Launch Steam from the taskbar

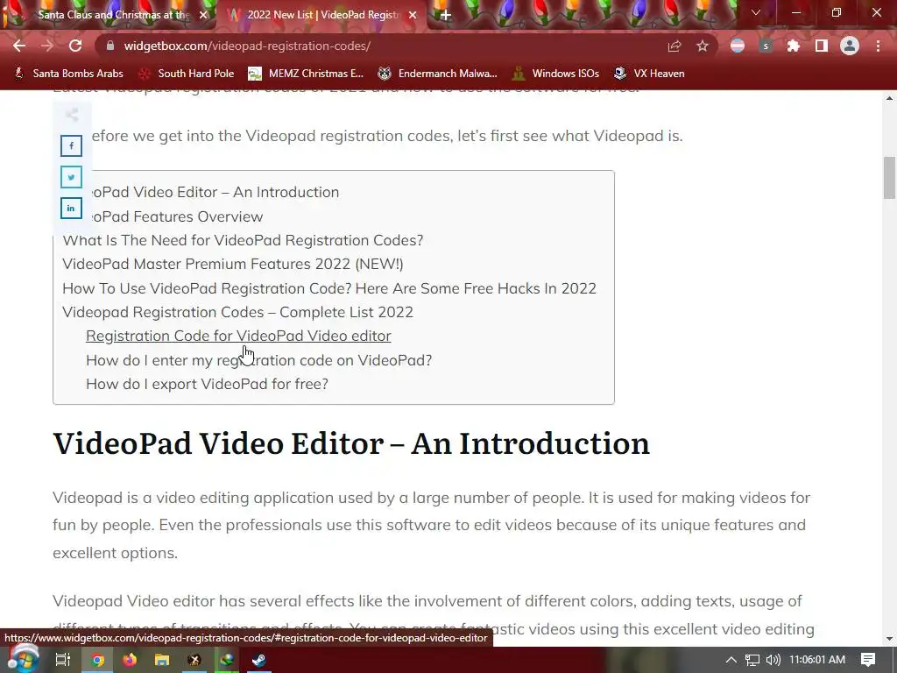[x=258, y=660]
